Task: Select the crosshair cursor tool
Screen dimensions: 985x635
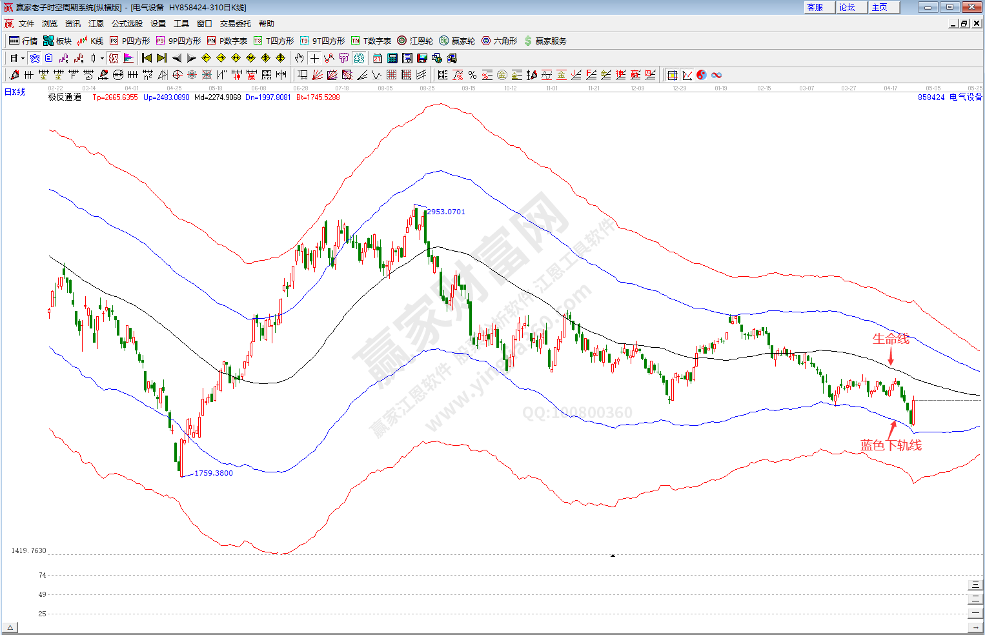Action: [314, 58]
